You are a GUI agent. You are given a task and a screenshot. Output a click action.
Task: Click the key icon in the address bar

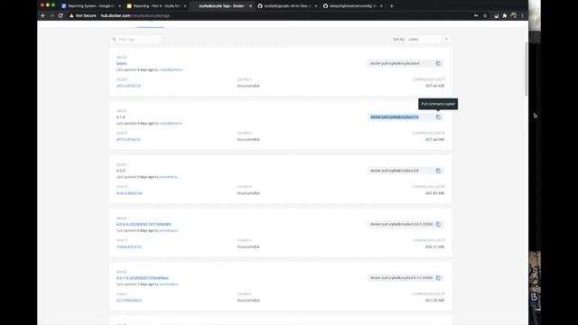click(476, 15)
